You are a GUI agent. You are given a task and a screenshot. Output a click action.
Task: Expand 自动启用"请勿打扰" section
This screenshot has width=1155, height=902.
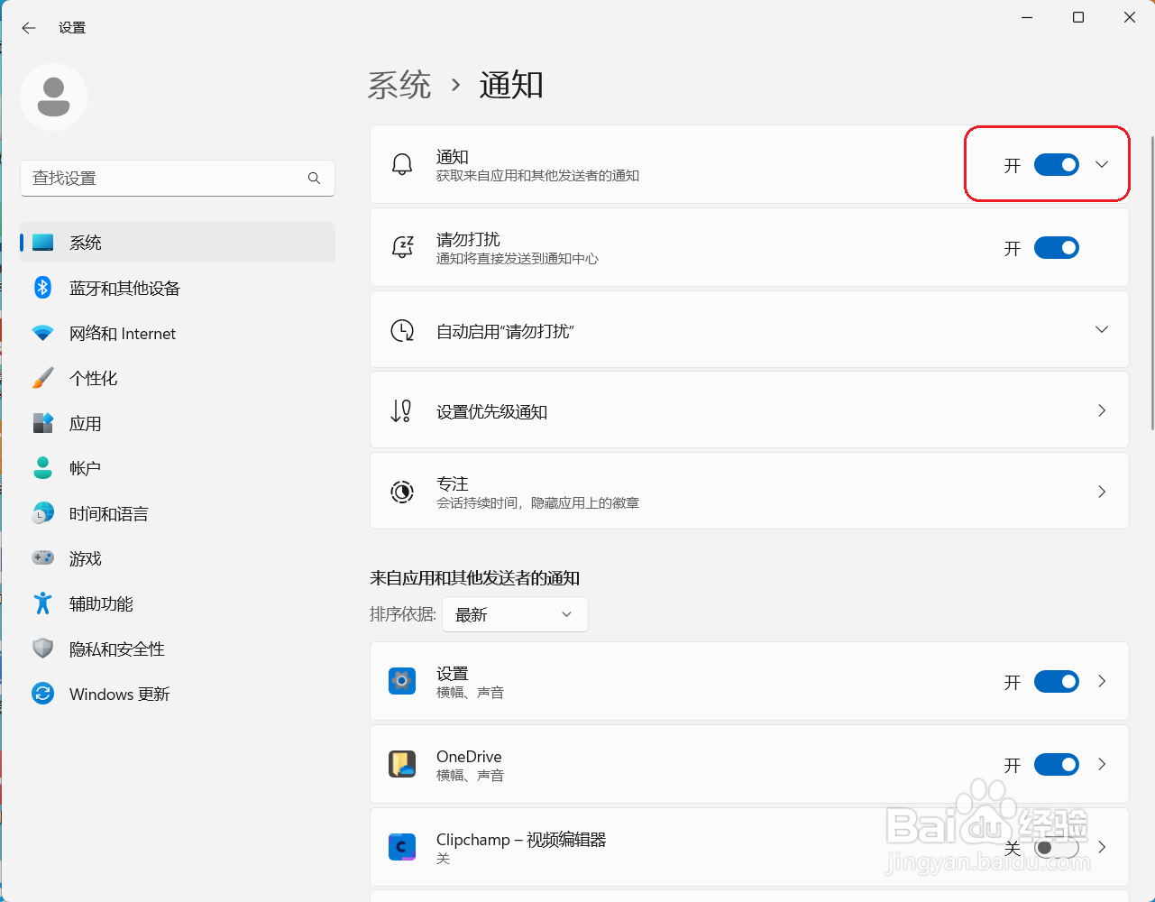click(1101, 329)
